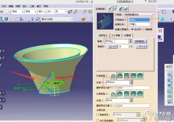Click the sphere icon in surface toolbar

pyautogui.click(x=169, y=75)
